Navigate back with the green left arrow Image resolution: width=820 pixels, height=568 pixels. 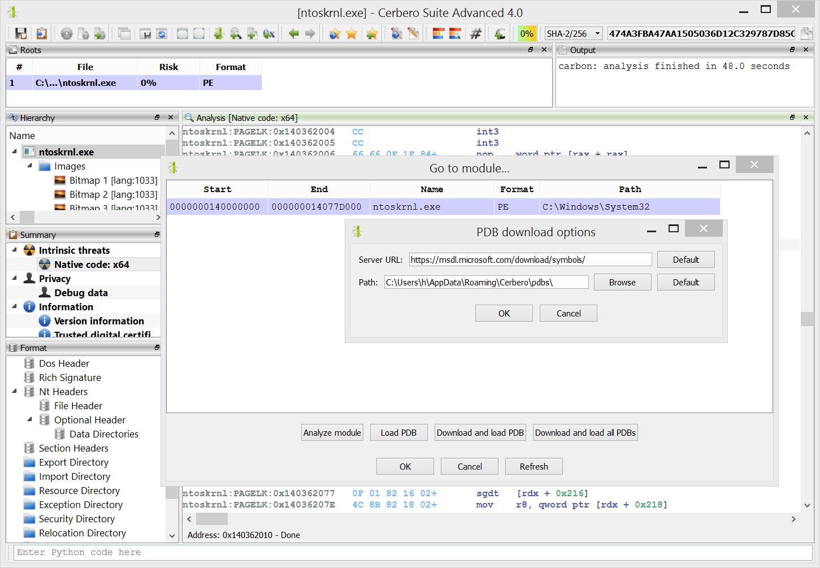pyautogui.click(x=294, y=33)
